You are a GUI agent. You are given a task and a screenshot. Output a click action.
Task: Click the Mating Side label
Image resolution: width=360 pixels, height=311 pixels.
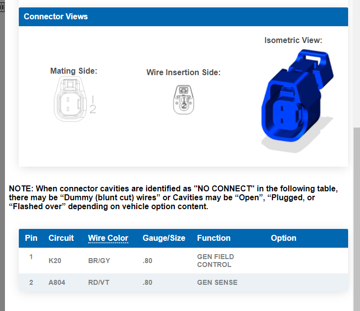click(x=74, y=71)
